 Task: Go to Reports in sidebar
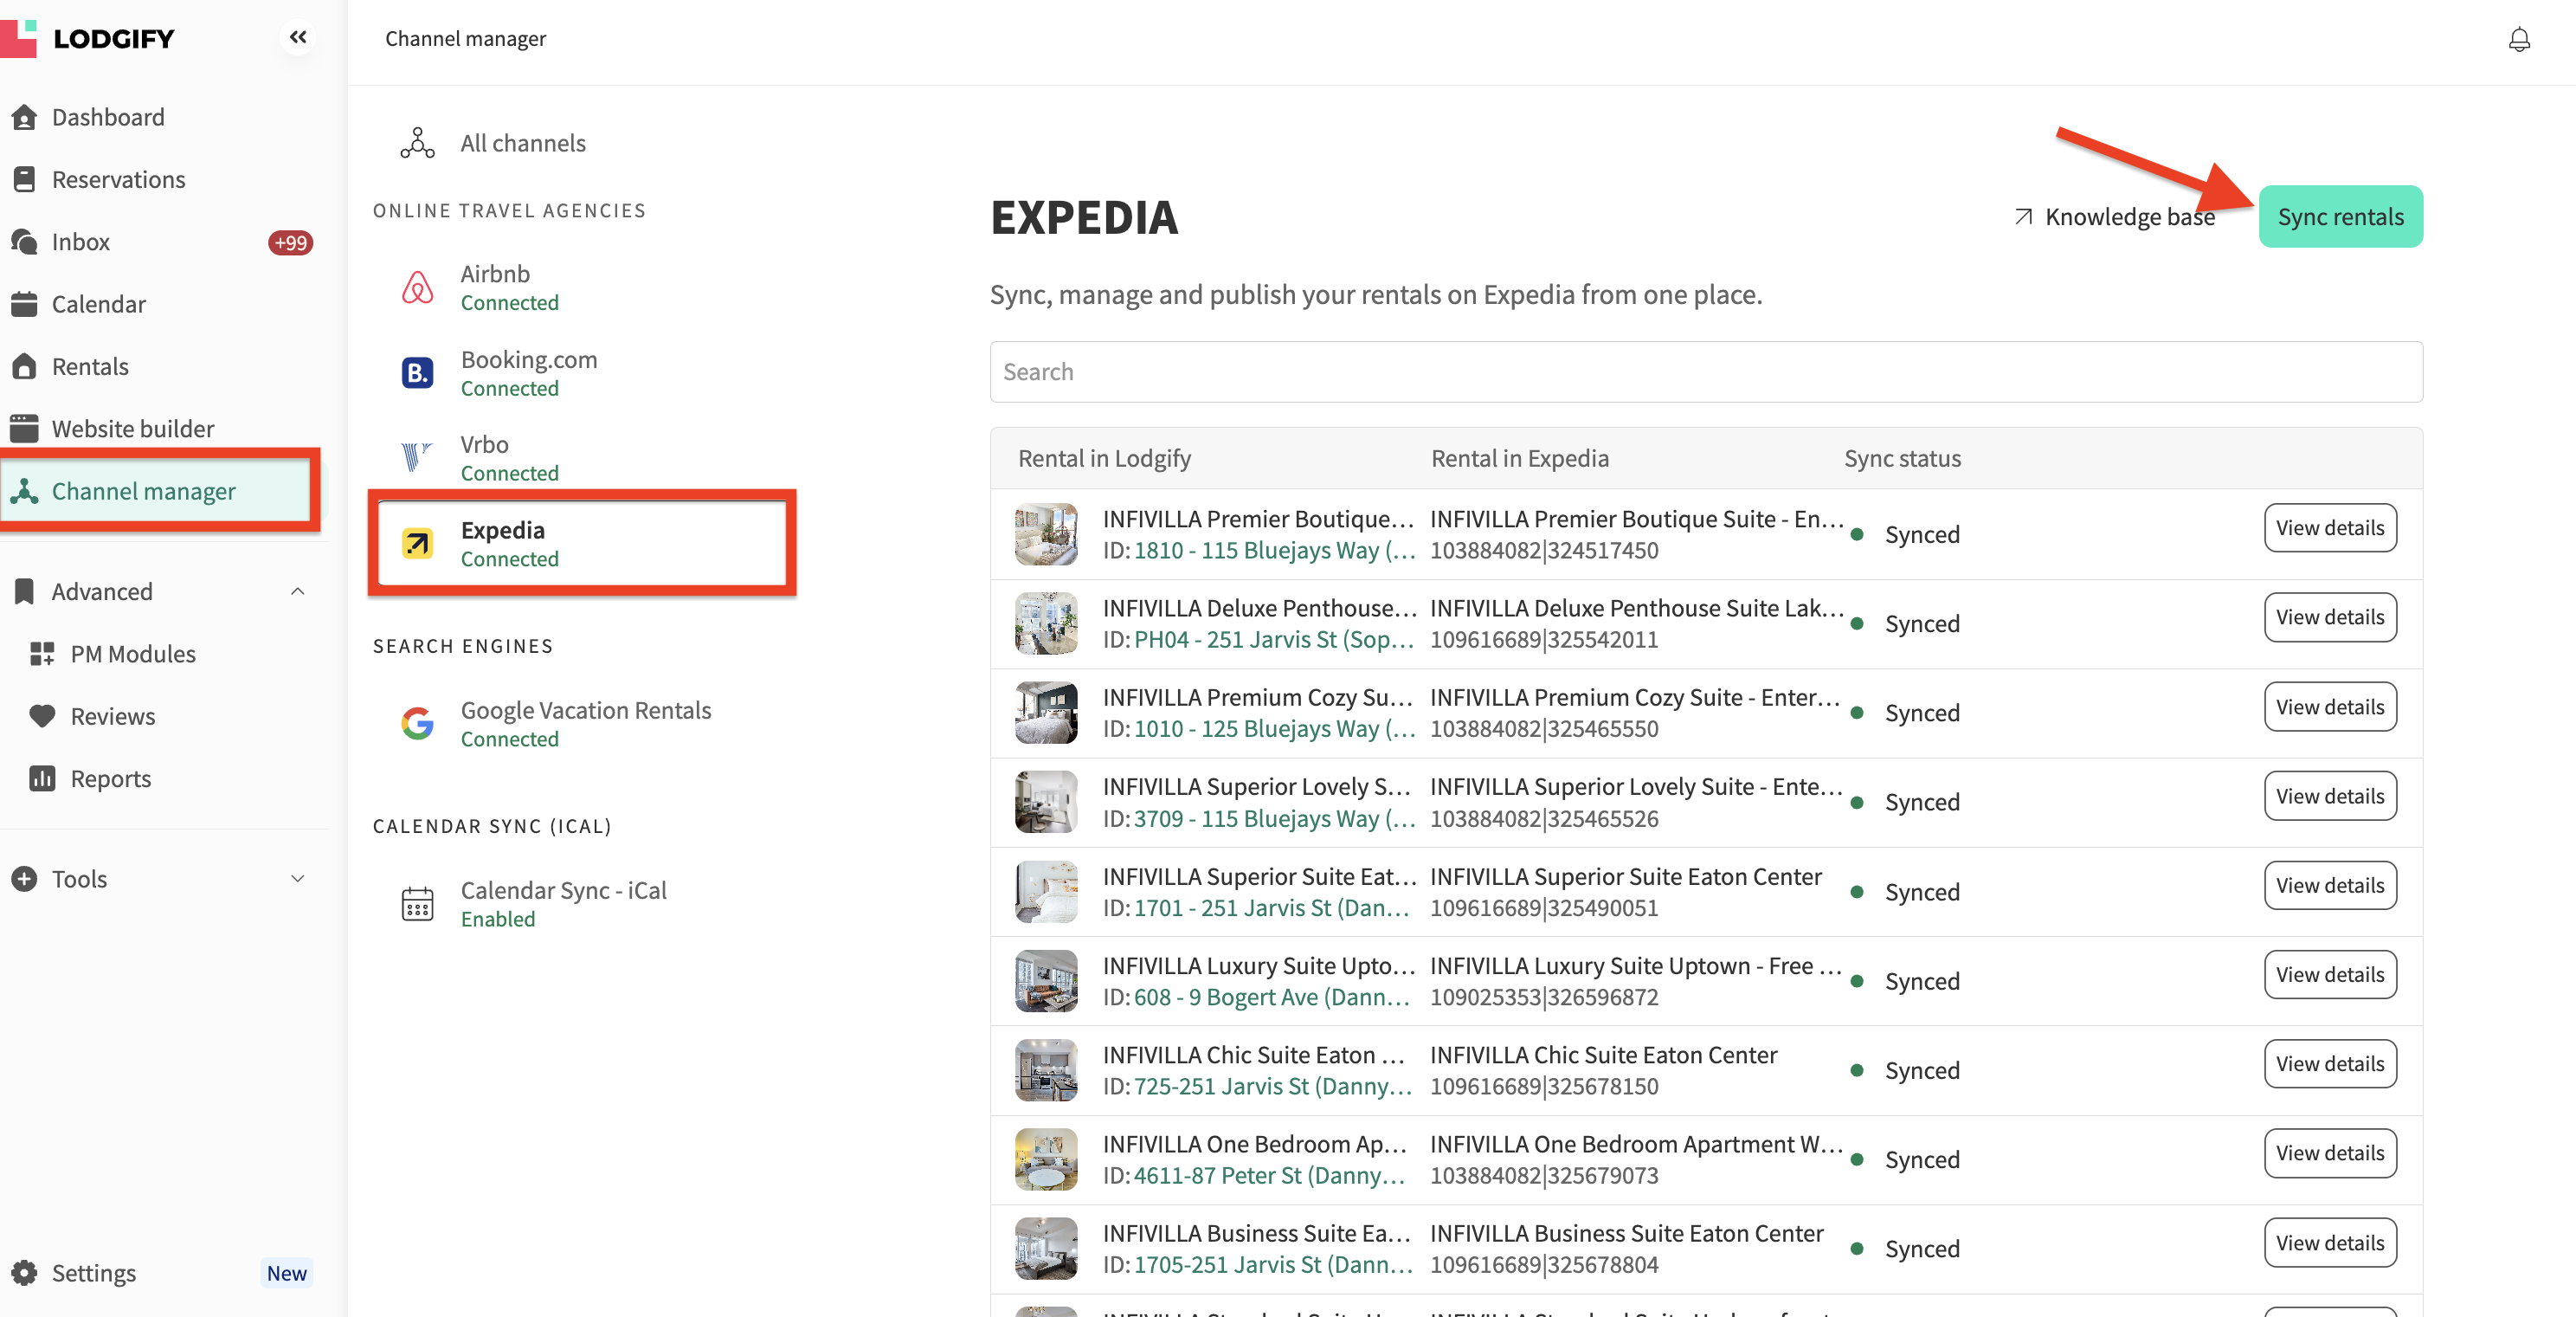click(x=110, y=778)
